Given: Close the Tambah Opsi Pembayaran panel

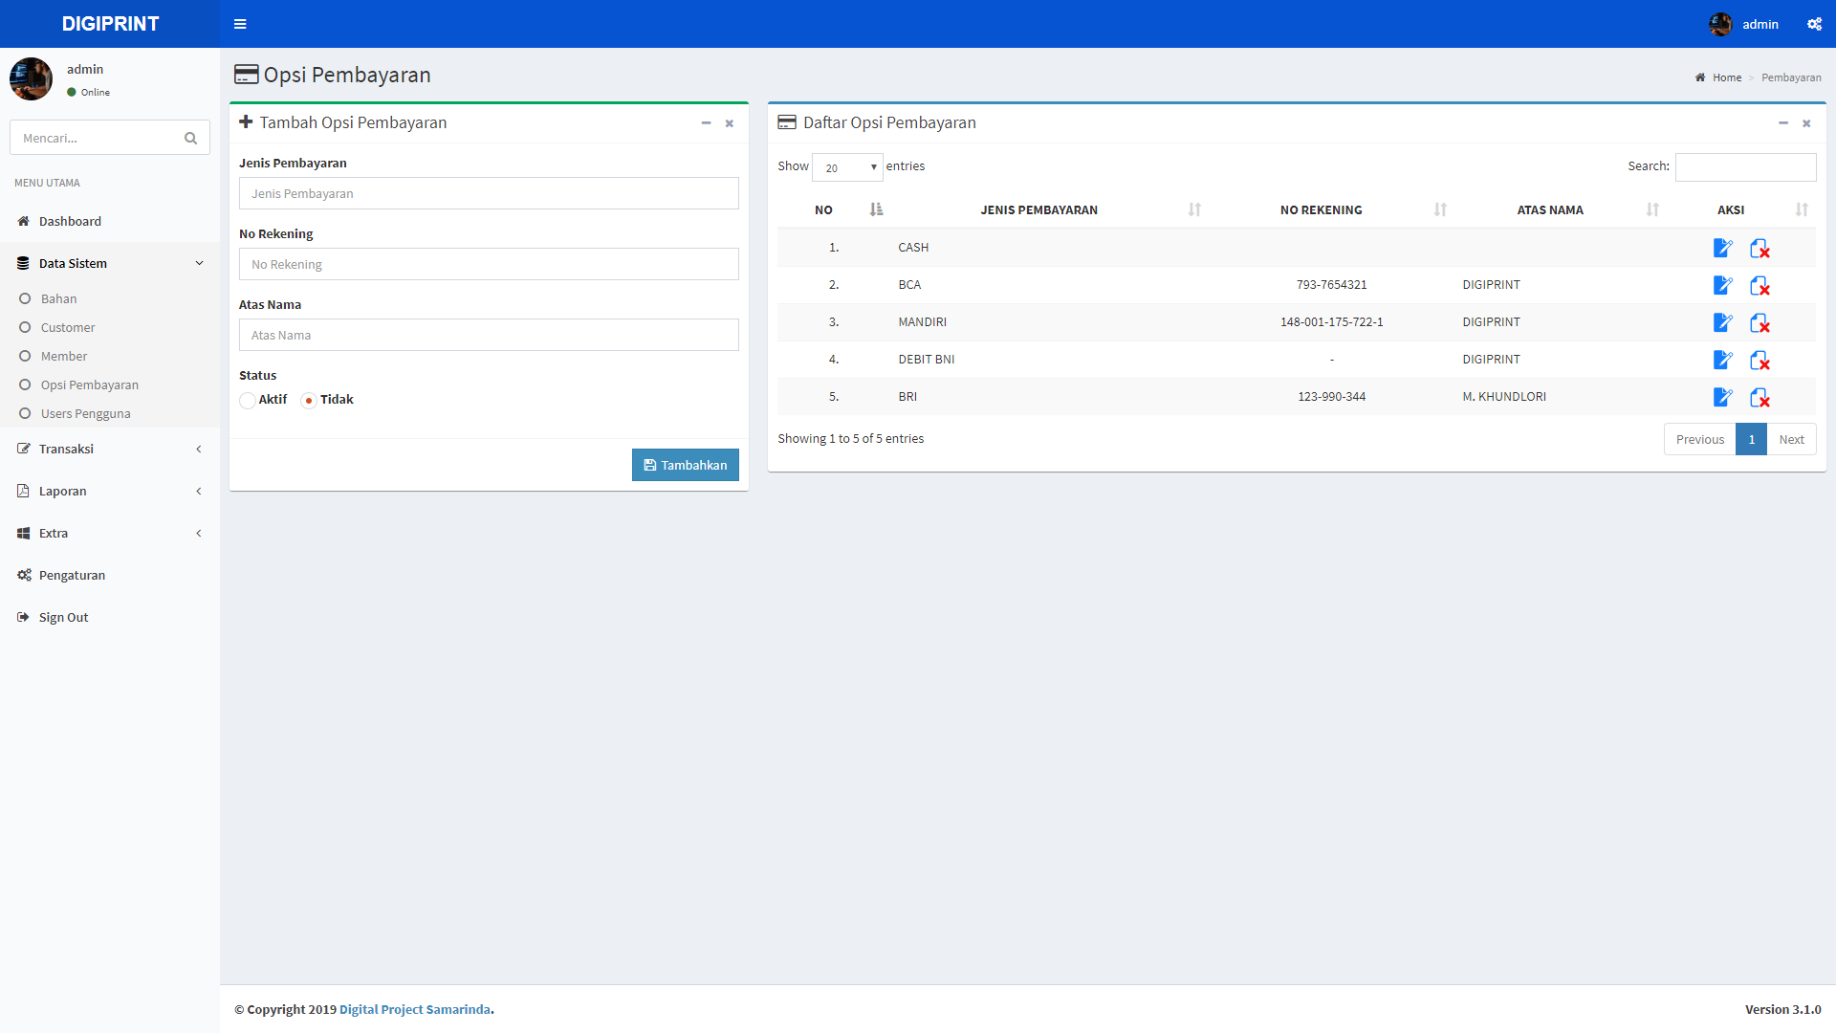Looking at the screenshot, I should tap(729, 122).
